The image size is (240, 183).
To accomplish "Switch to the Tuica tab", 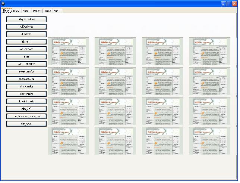I will [x=48, y=11].
